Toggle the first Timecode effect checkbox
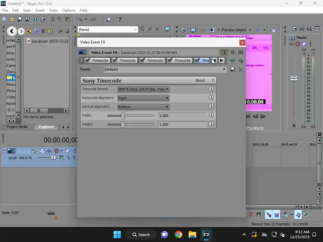The width and height of the screenshot is (323, 242). pos(87,60)
